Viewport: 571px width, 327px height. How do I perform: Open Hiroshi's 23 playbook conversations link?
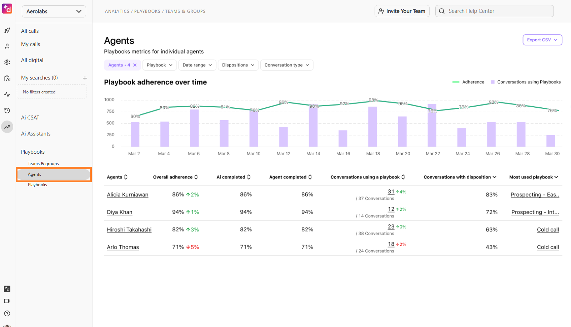click(391, 227)
